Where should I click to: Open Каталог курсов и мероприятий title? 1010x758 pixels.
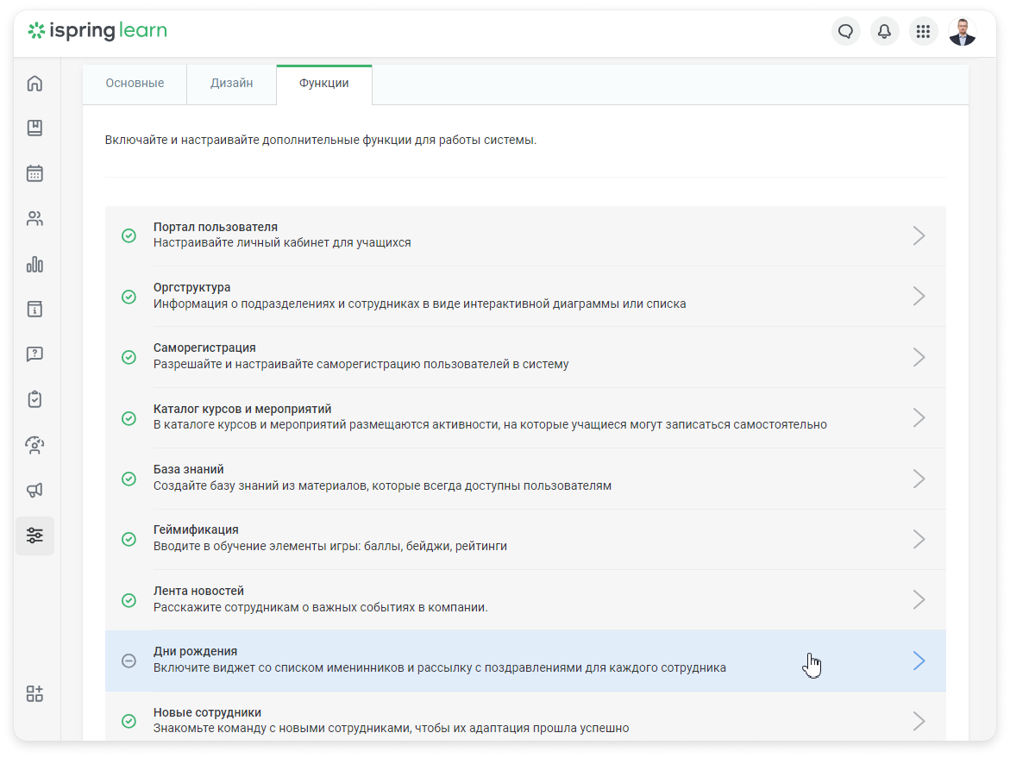tap(242, 409)
